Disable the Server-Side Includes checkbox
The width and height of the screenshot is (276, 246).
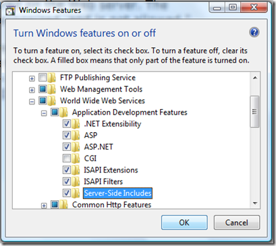[x=67, y=193]
